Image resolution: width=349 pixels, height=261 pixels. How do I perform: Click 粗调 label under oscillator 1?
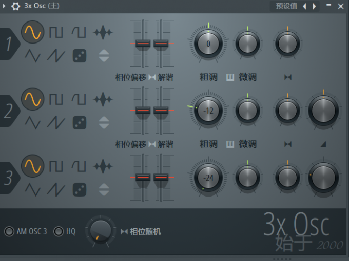[208, 77]
